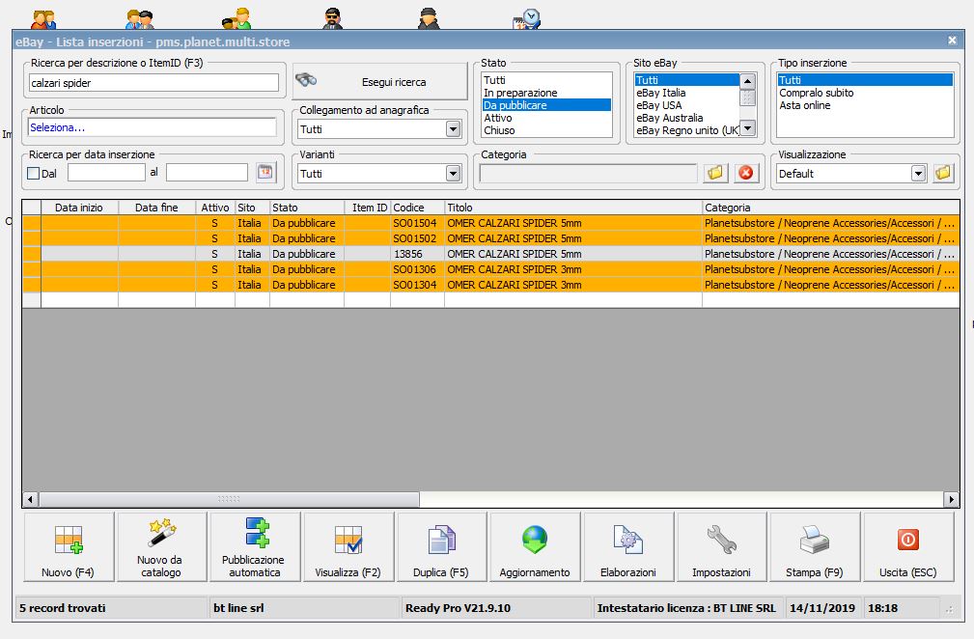Click the horizontal scrollbar right arrow
This screenshot has width=974, height=639.
[951, 499]
